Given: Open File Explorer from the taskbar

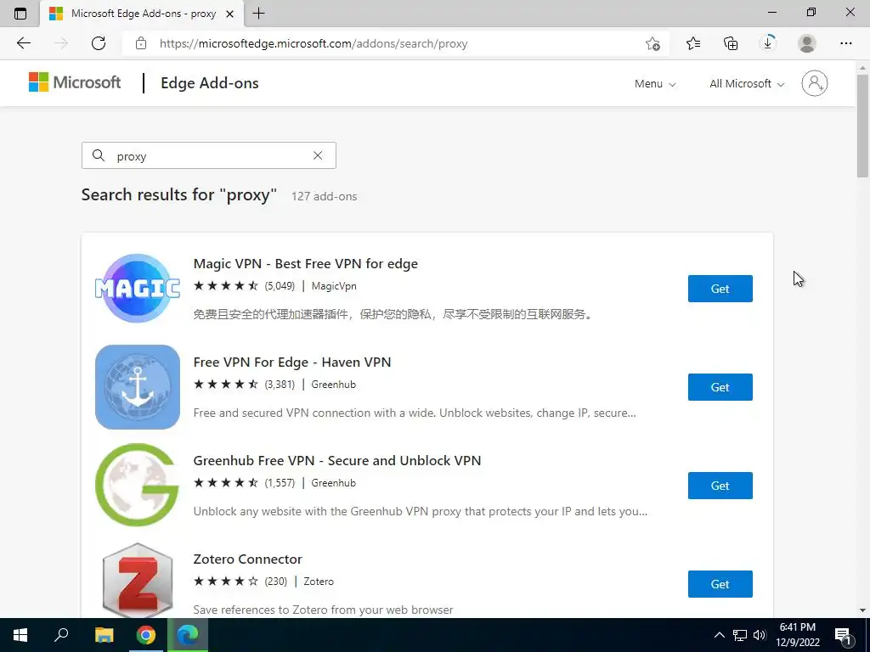Looking at the screenshot, I should [x=104, y=635].
